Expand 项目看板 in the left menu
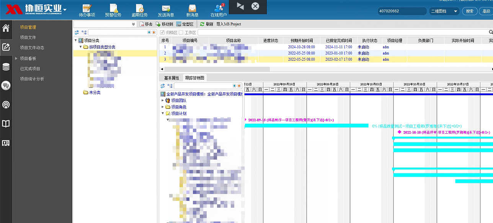 (16, 58)
